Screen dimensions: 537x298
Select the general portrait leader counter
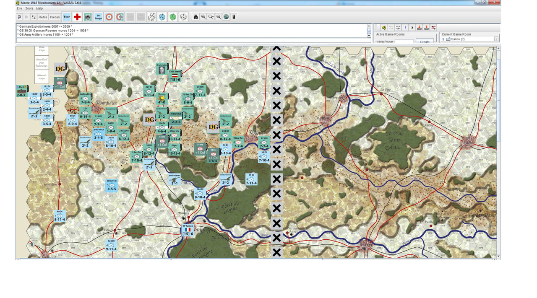click(x=162, y=69)
